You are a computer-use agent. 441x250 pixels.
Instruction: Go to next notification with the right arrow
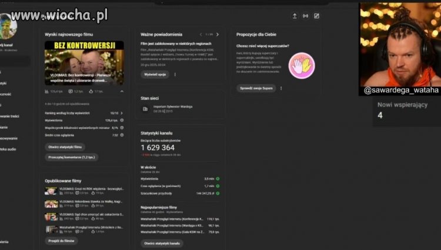[x=218, y=34]
